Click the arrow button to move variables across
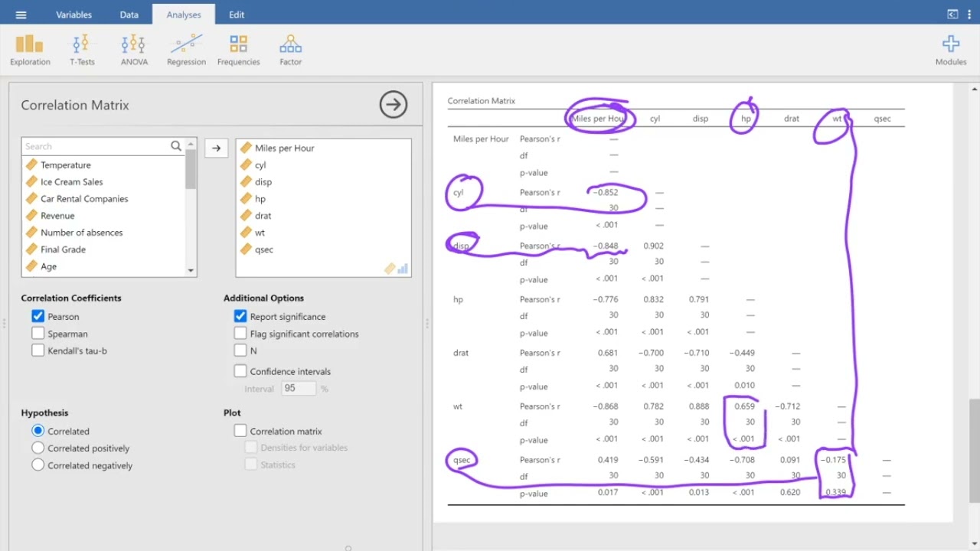The image size is (980, 551). point(216,148)
